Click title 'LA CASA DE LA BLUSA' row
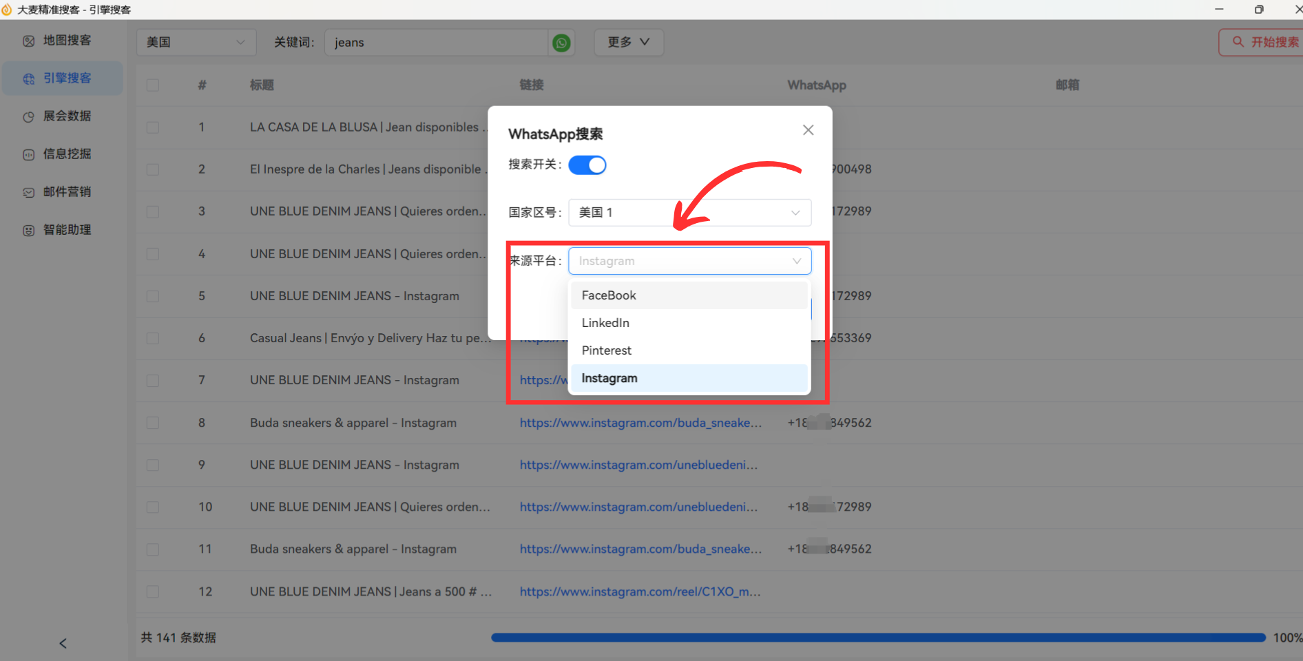 368,127
